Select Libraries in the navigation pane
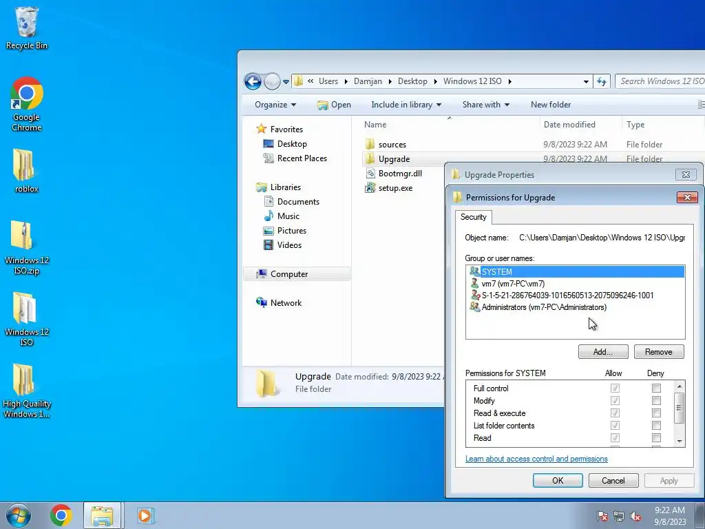Screen dimensions: 705x529 point(286,187)
